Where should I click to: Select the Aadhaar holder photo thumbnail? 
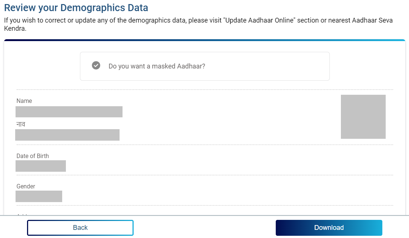point(363,117)
